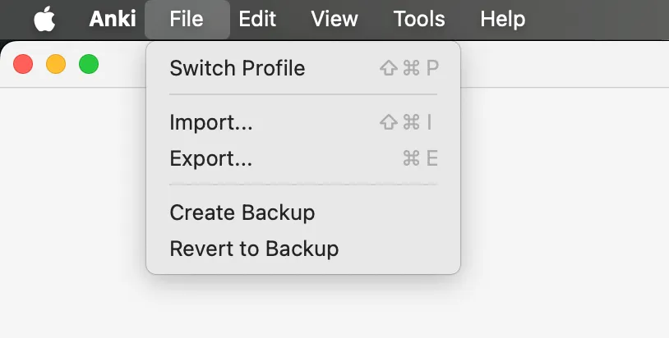
Task: Click the empty Anki window title bar
Action: point(559,64)
